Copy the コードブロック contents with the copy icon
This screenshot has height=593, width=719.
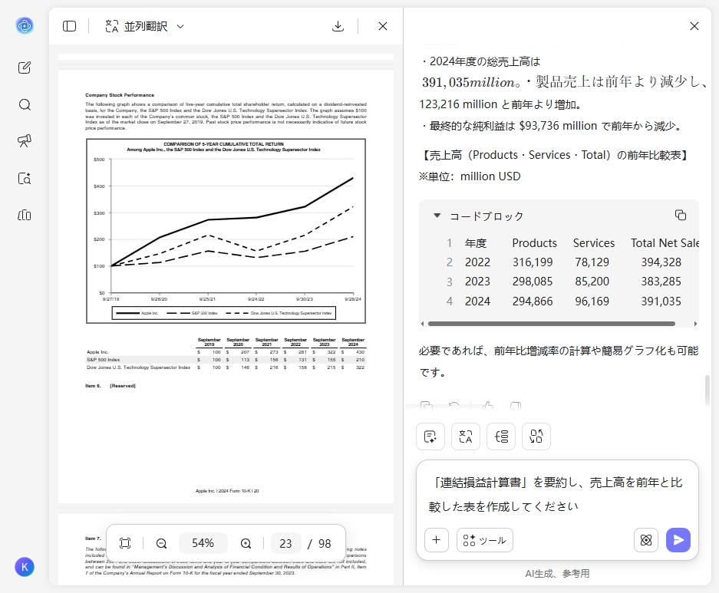[680, 215]
